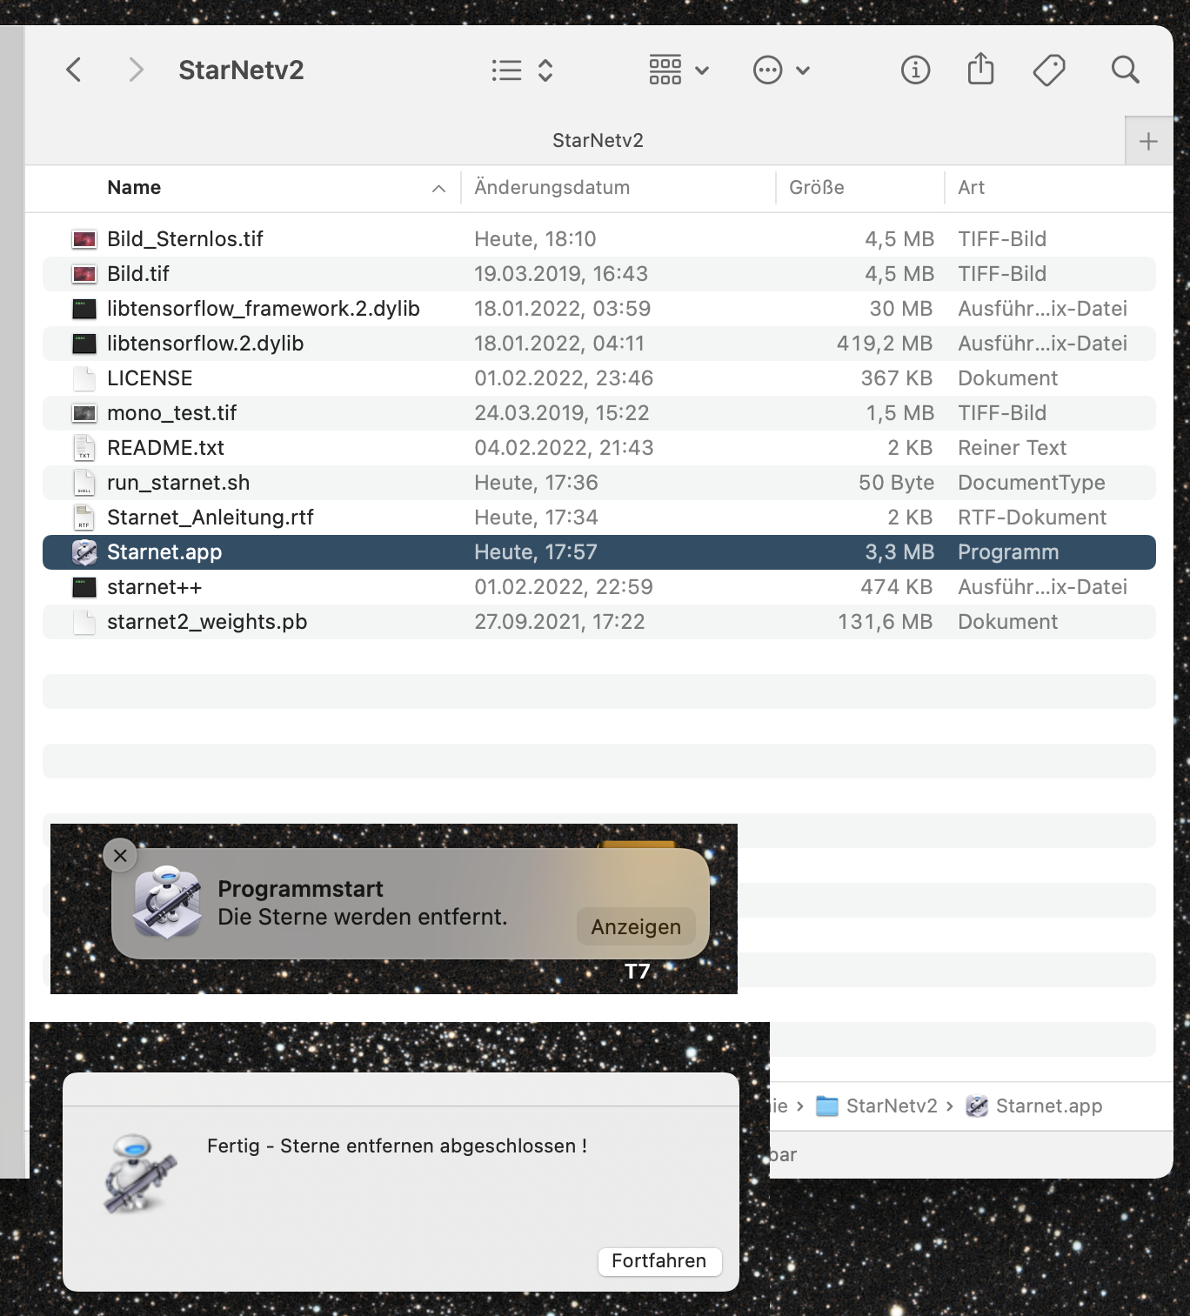1190x1316 pixels.
Task: Select the run_starnet.sh file icon
Action: pos(84,483)
